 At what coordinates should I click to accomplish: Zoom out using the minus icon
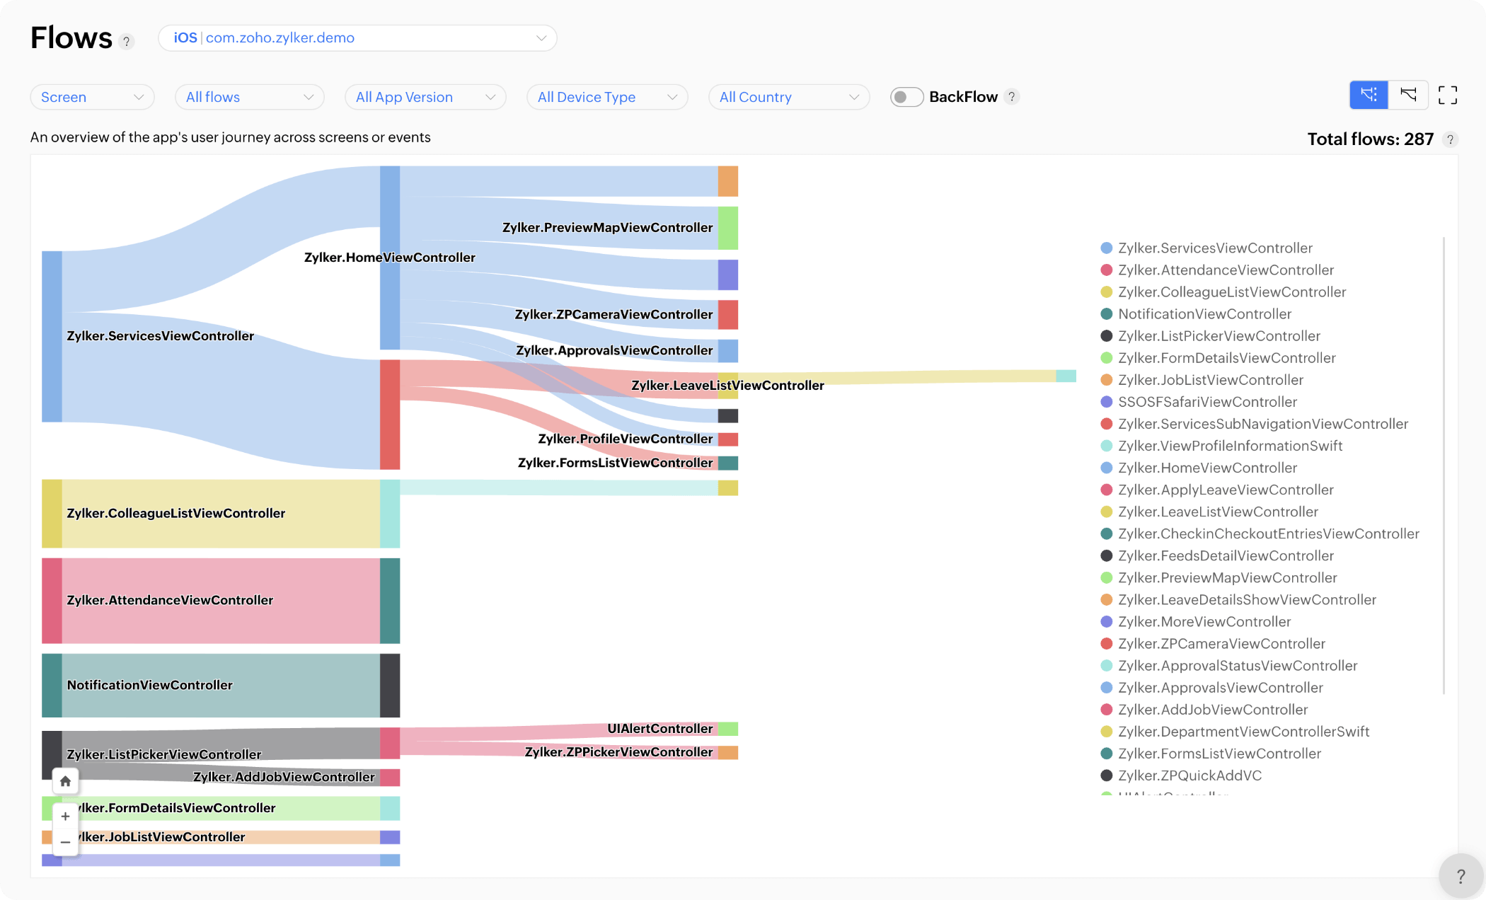pos(65,842)
